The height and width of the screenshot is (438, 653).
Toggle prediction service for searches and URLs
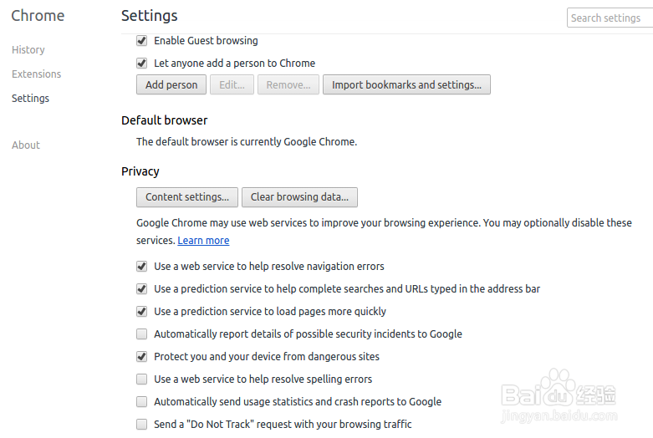pyautogui.click(x=142, y=288)
